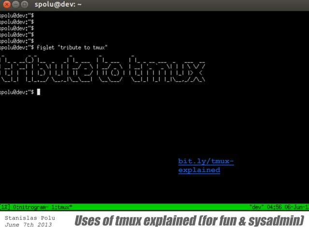Select the 1:tmux window in status bar
Viewport: 309px width, 231px height.
(x=61, y=206)
